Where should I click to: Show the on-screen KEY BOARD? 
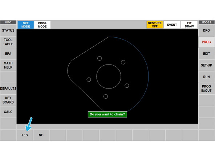tap(8, 100)
